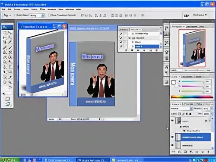The width and height of the screenshot is (216, 162).
Task: Hide the selected blue-highlighted layer
Action: click(172, 137)
